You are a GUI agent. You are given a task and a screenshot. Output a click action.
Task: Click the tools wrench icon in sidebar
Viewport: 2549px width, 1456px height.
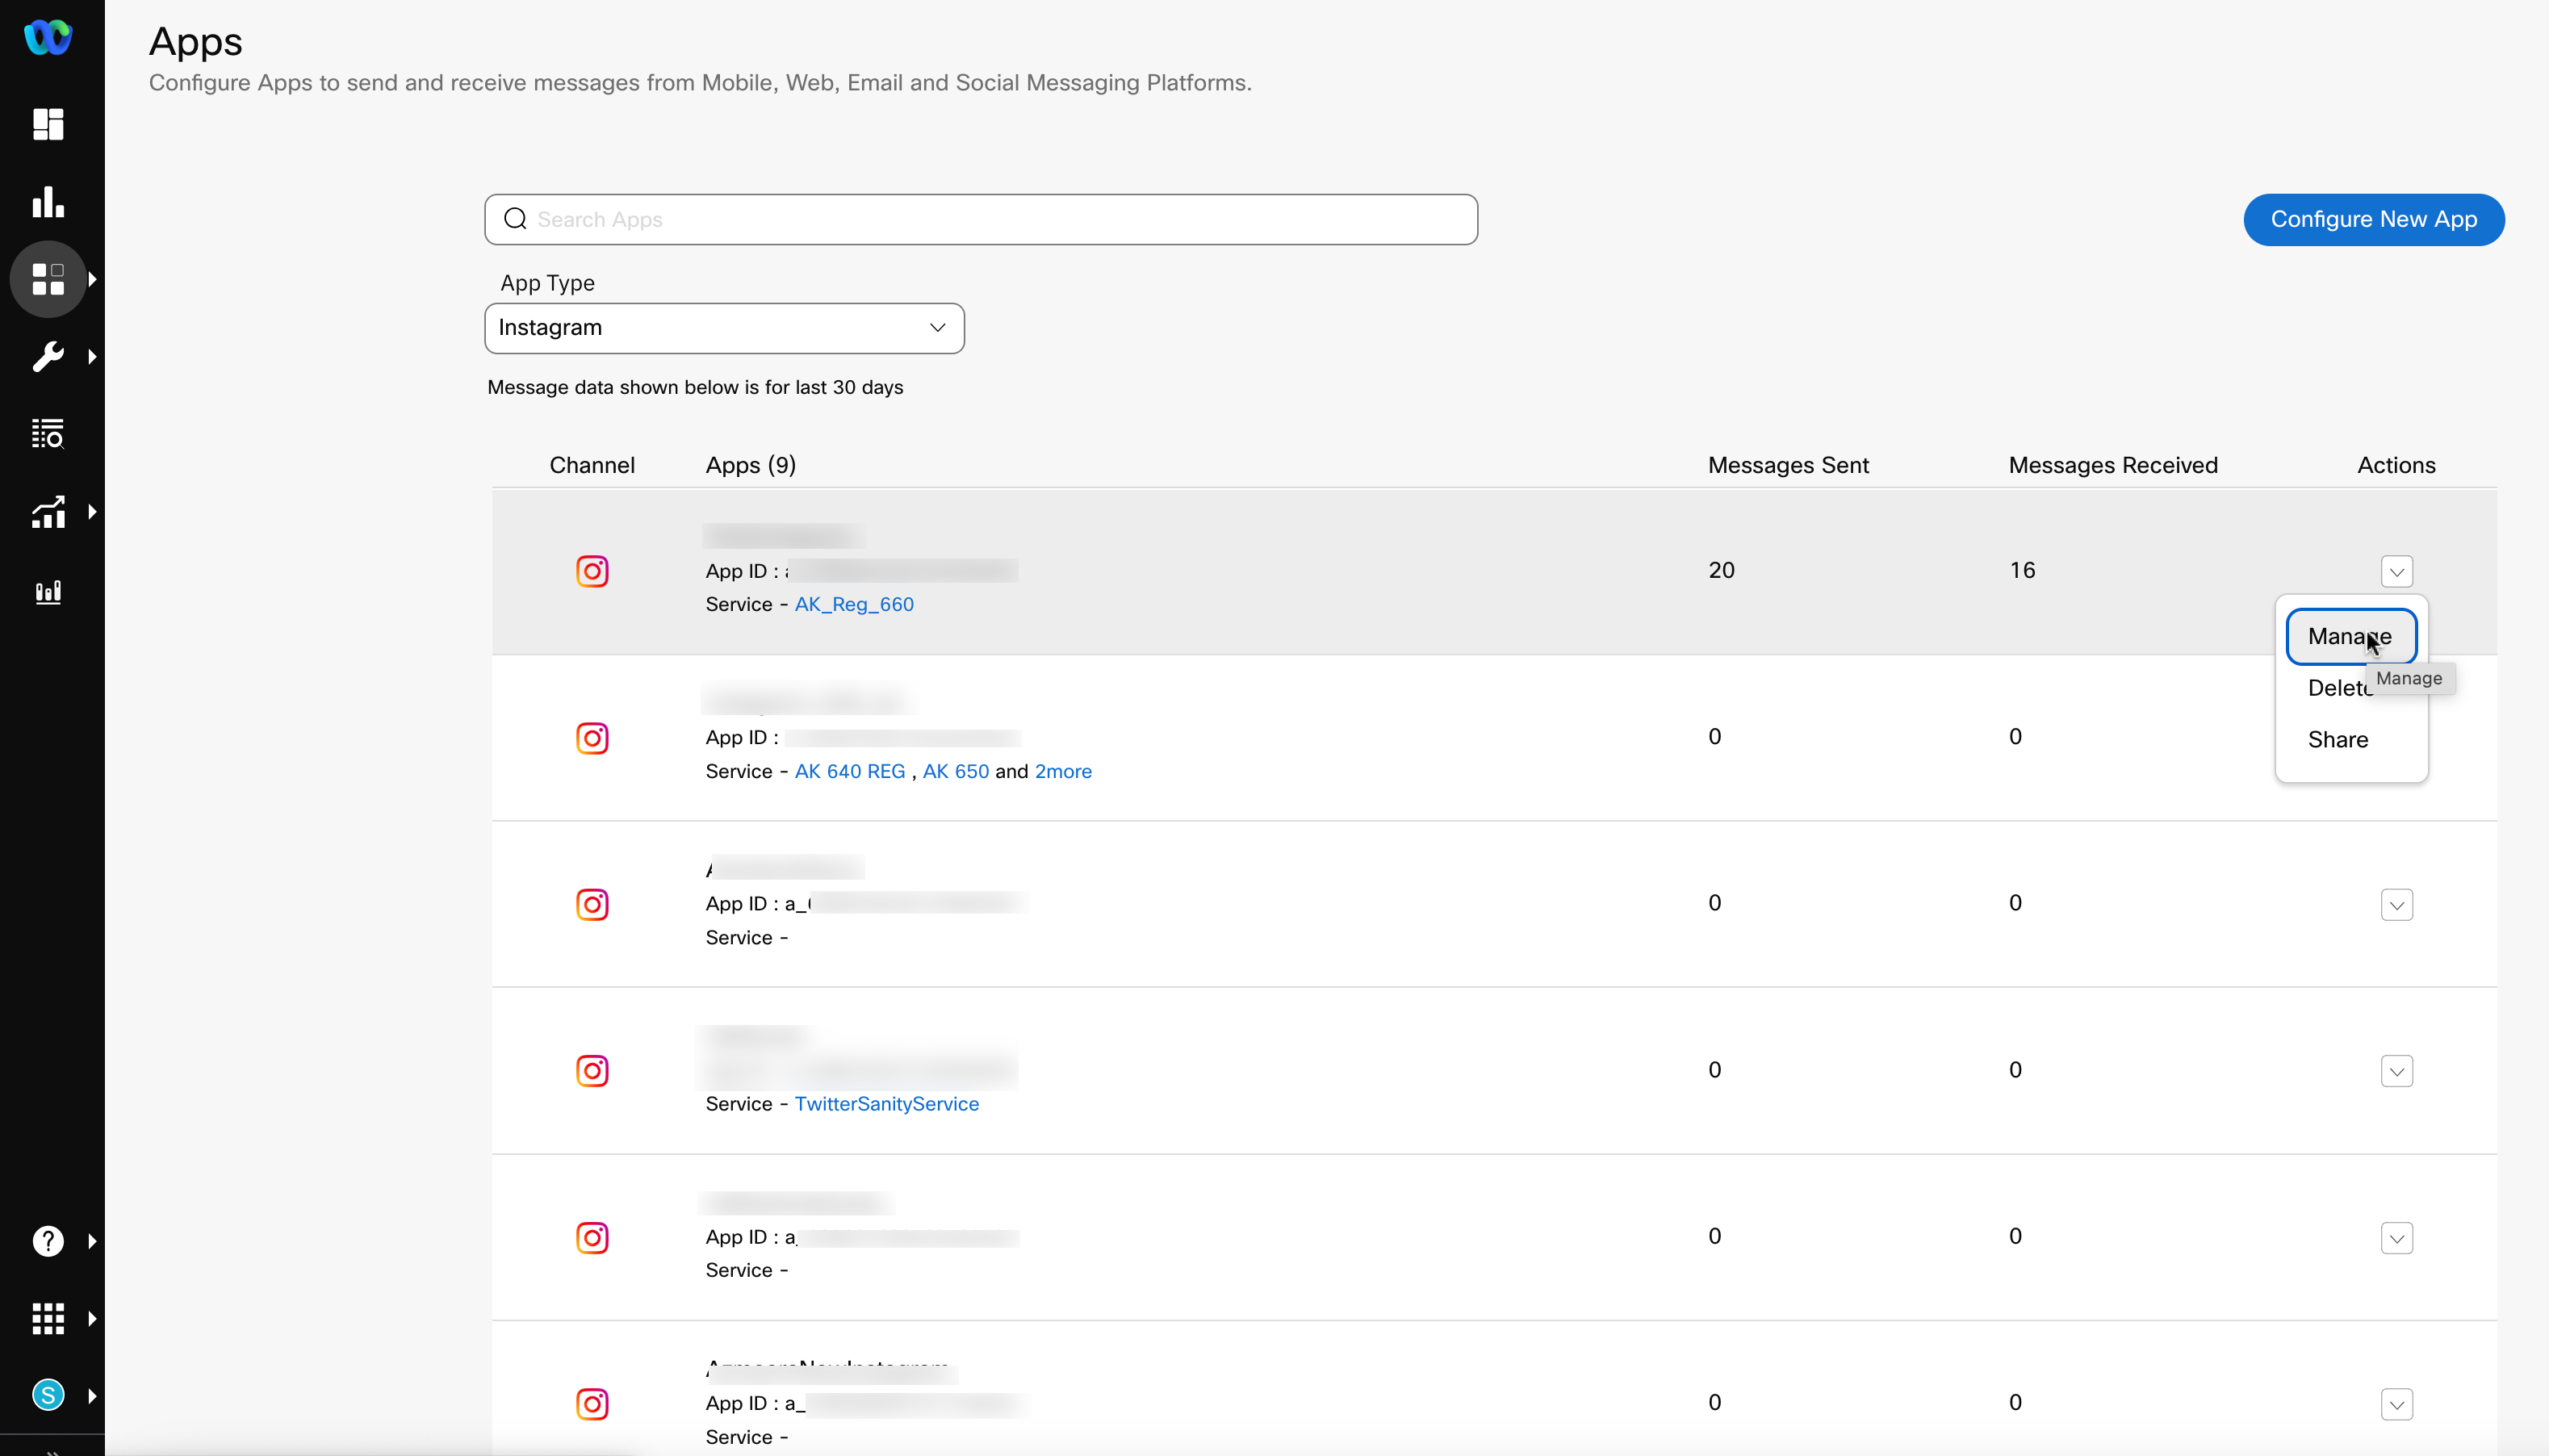(x=48, y=355)
